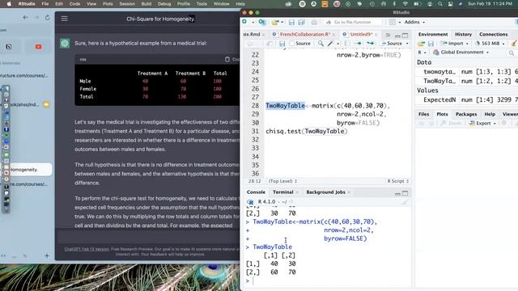The height and width of the screenshot is (291, 518).
Task: Open new file dropdown arrow
Action: [253, 23]
